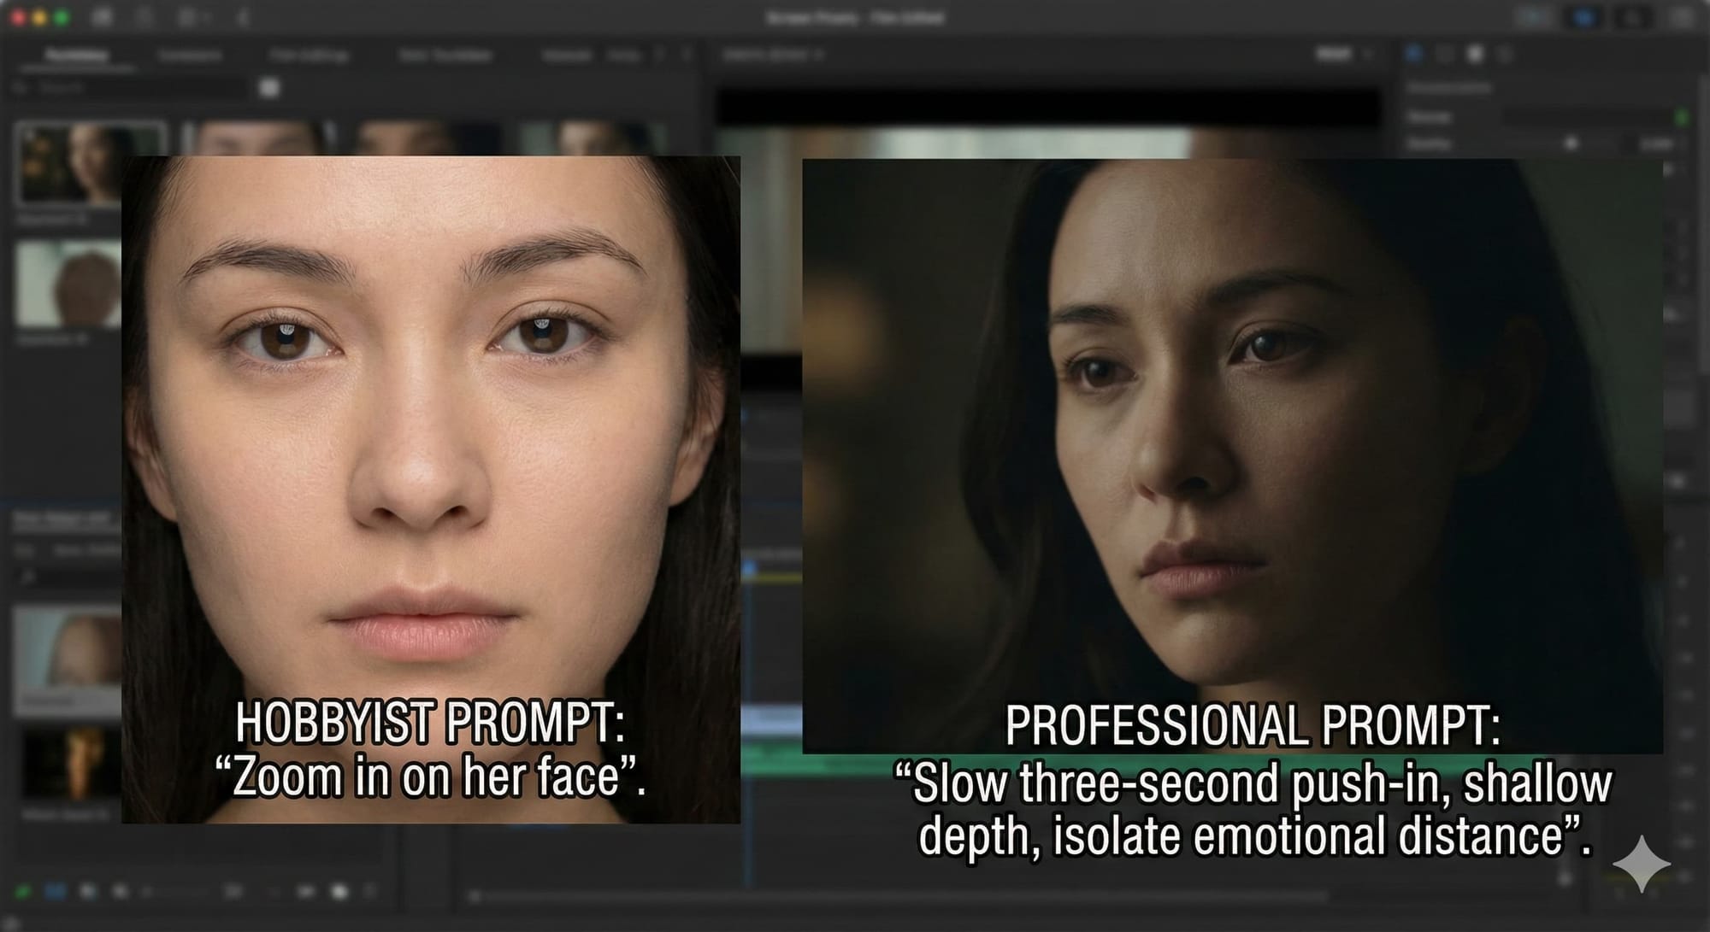Click the blue icon in the bottom-left toolbar
Viewport: 1710px width, 932px height.
tap(56, 891)
